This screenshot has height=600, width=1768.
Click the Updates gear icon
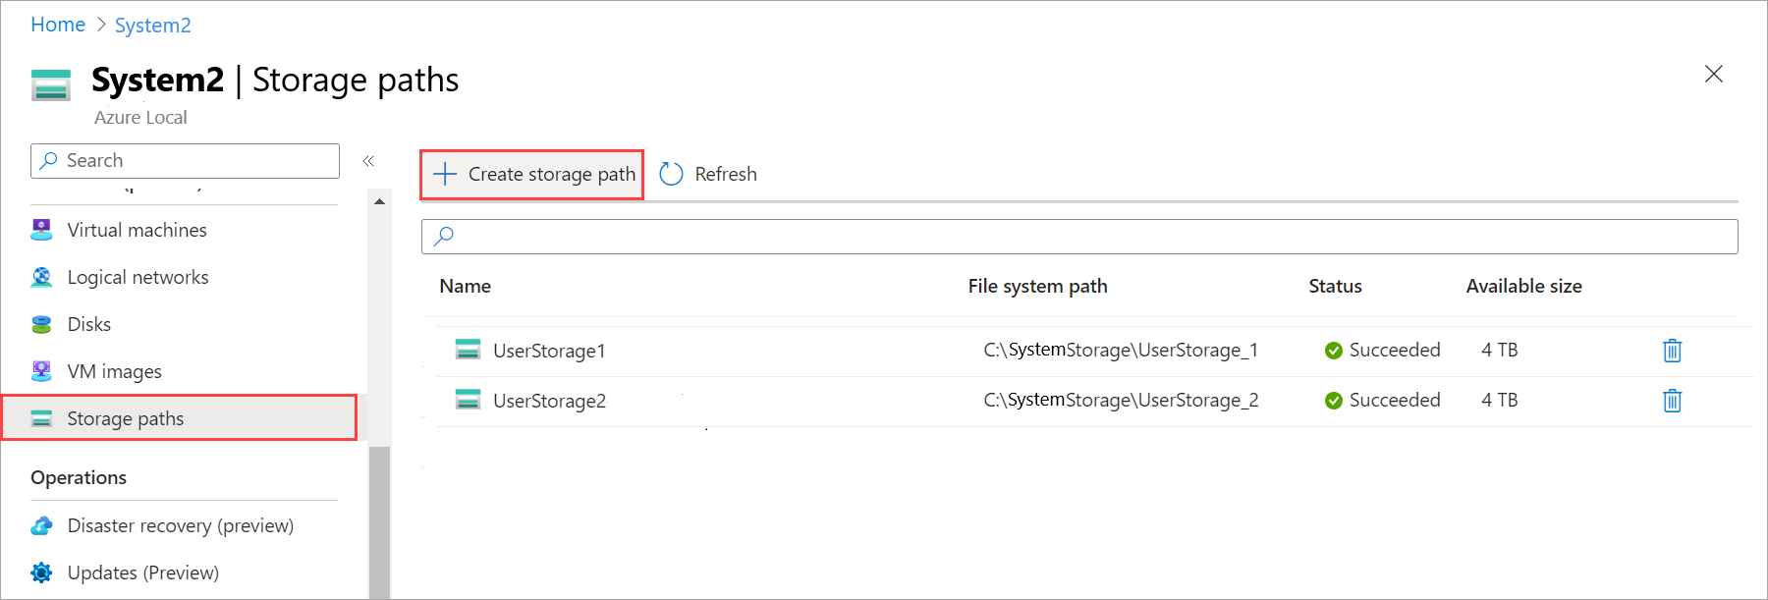41,573
